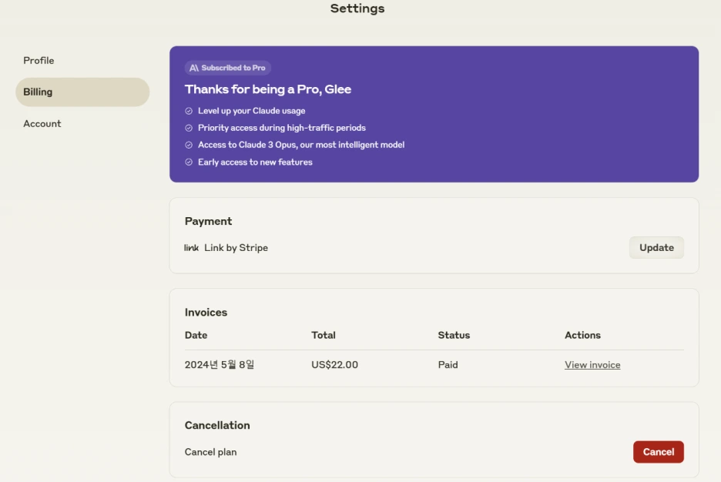Click the checkmark beside "Level up your Claude usage"
The width and height of the screenshot is (721, 482).
(x=189, y=111)
